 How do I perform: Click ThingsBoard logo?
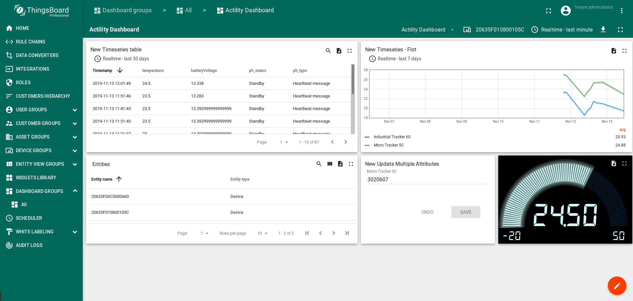coord(41,11)
